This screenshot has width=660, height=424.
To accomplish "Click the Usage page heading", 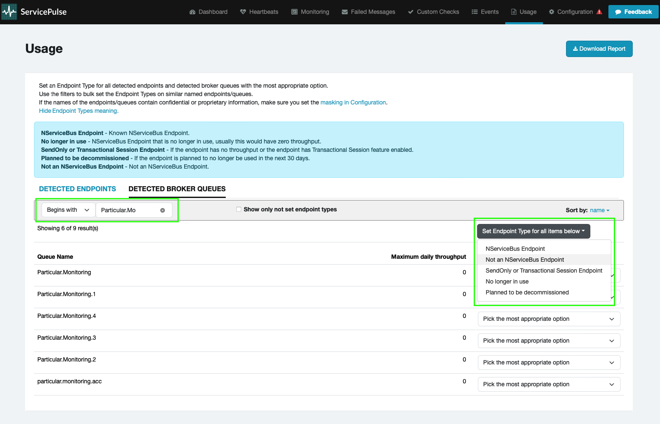I will 44,49.
